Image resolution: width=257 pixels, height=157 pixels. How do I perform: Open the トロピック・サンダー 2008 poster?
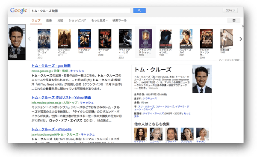click(x=207, y=39)
